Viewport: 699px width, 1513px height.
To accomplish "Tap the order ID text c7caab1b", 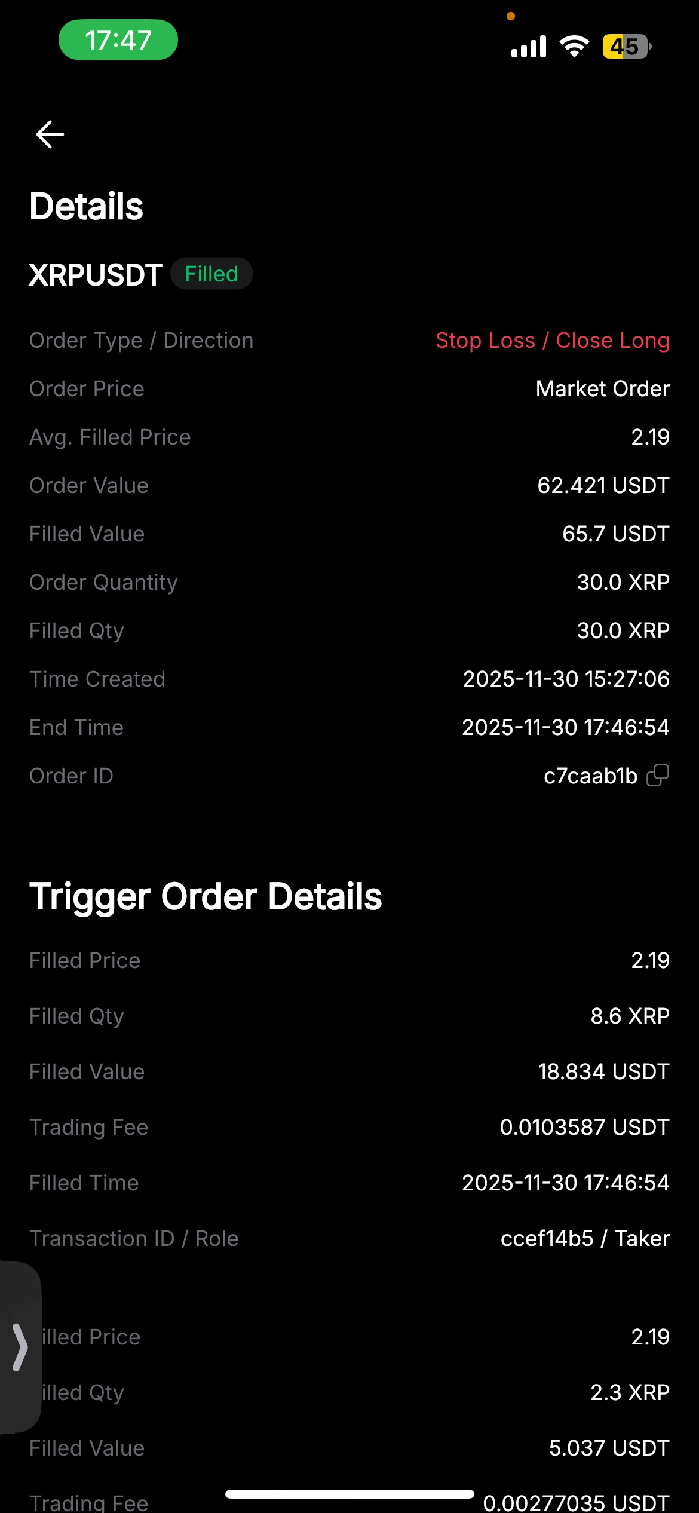I will click(590, 776).
